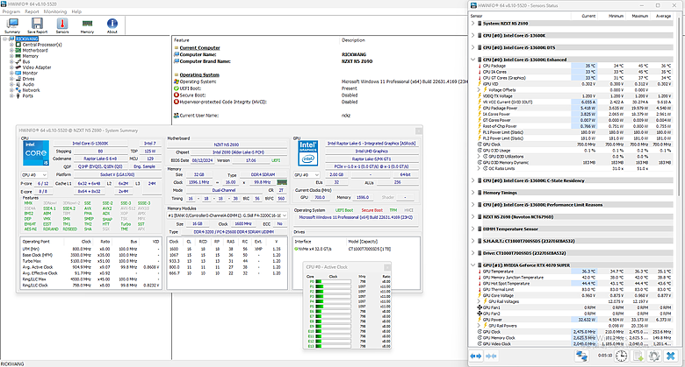Click the Secure Boot feature row
Image resolution: width=685 pixels, height=367 pixels.
(265, 95)
